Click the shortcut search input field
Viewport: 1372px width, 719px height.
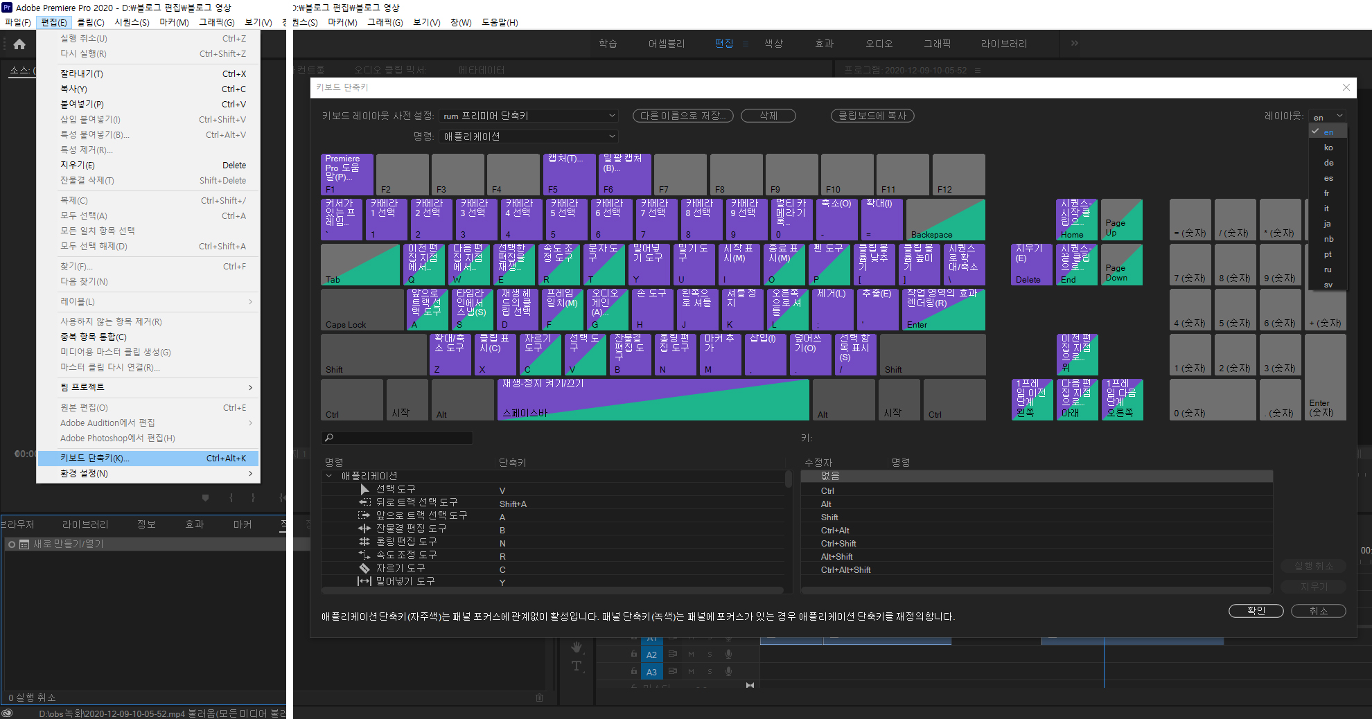[397, 438]
